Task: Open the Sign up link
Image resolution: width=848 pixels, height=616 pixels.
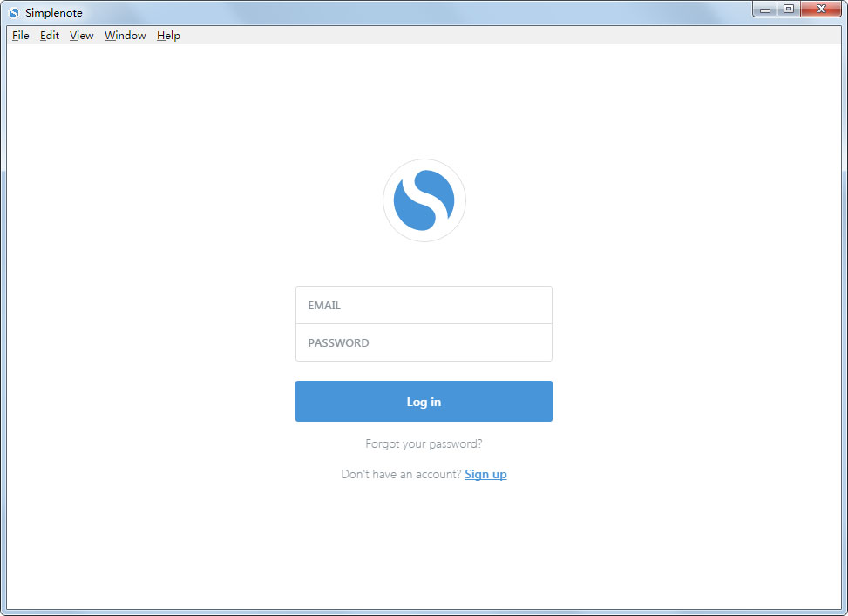Action: tap(485, 474)
